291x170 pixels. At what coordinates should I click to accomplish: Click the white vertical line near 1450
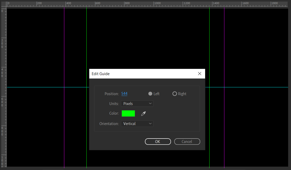click(x=224, y=39)
